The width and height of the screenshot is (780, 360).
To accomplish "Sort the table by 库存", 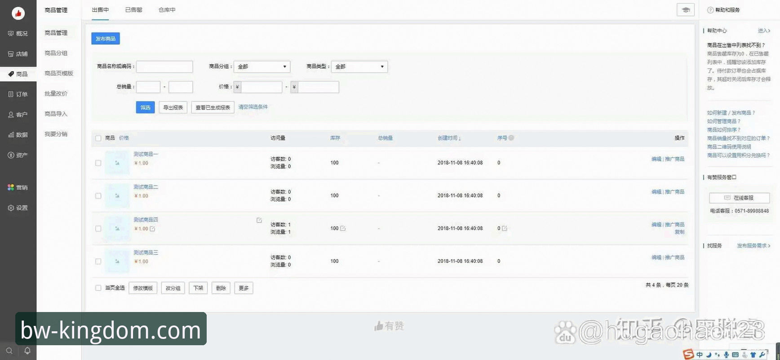I will 335,138.
